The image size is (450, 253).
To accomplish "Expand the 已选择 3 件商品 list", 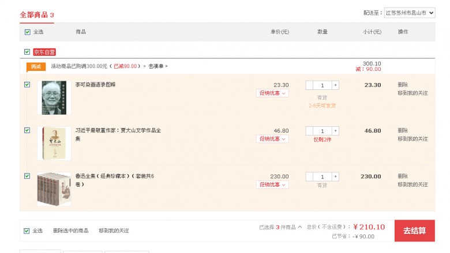I will [x=280, y=227].
